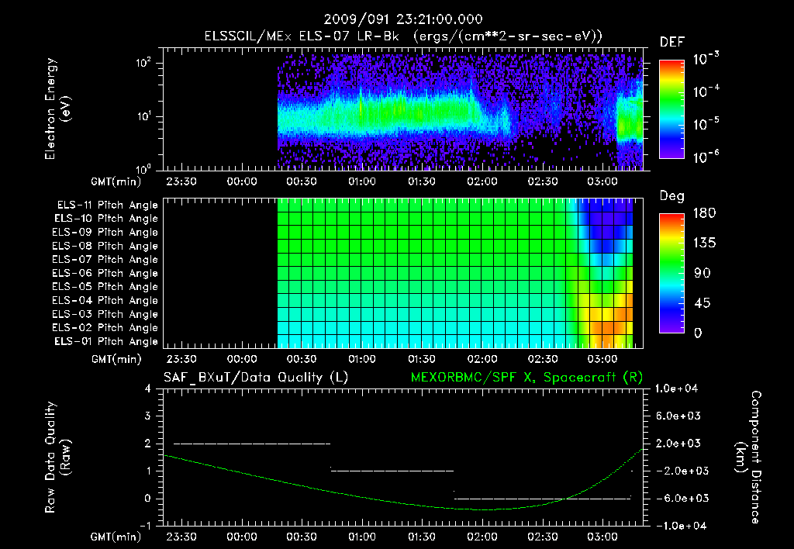Click the Electron Energy (eV) axis label

(57, 109)
